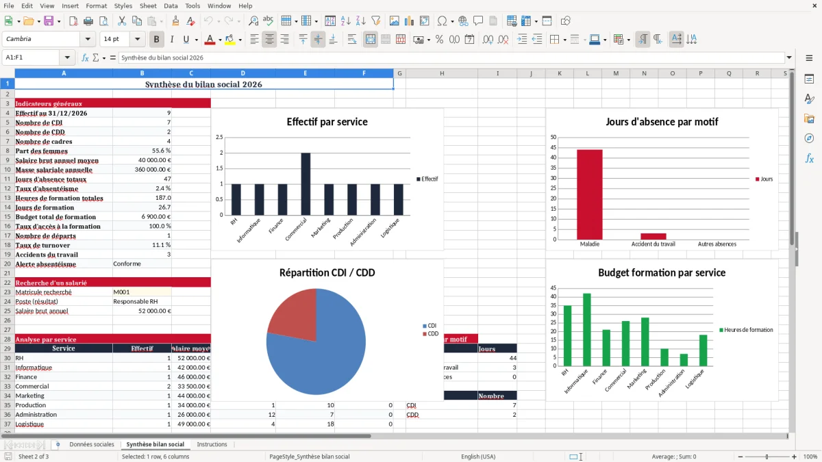Open the Background Color dropdown arrow
Image resolution: width=822 pixels, height=462 pixels.
click(240, 40)
